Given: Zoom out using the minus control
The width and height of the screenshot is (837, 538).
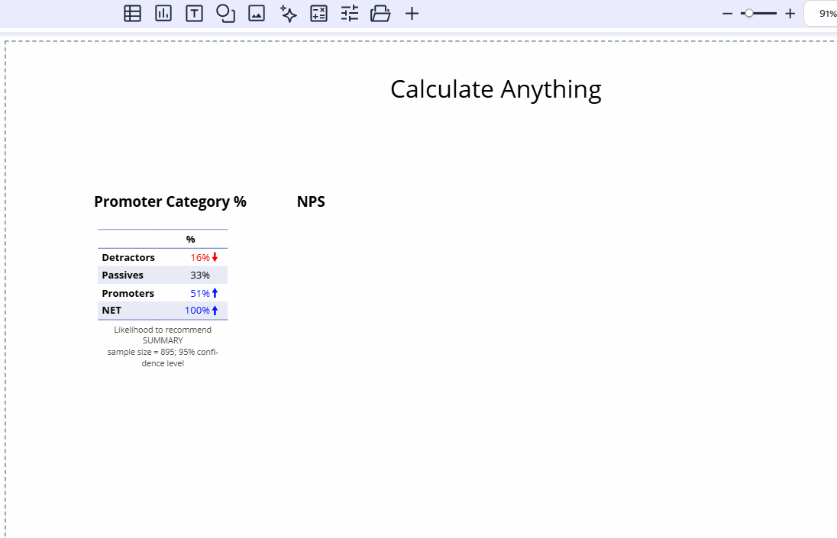Looking at the screenshot, I should tap(727, 13).
